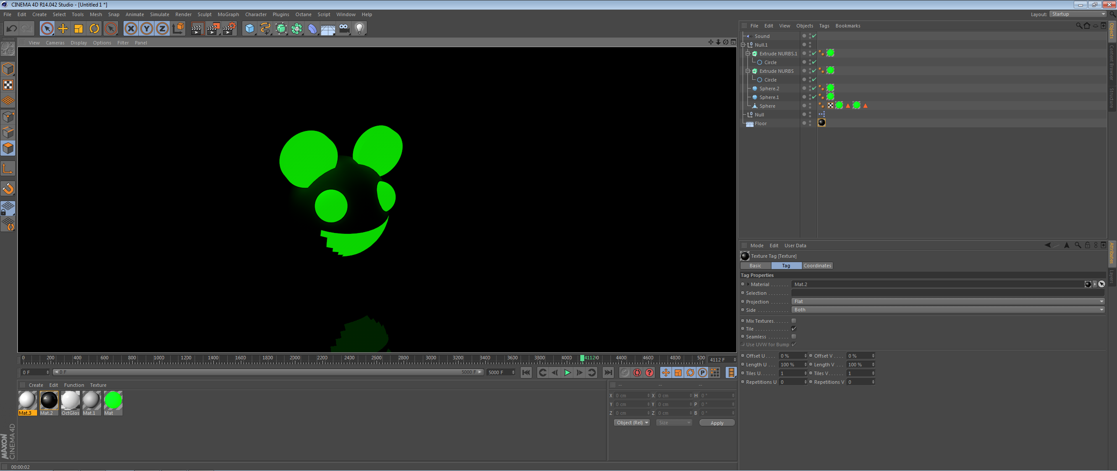Screen dimensions: 1117x471
Task: Select the Move tool in toolbar
Action: coord(63,29)
